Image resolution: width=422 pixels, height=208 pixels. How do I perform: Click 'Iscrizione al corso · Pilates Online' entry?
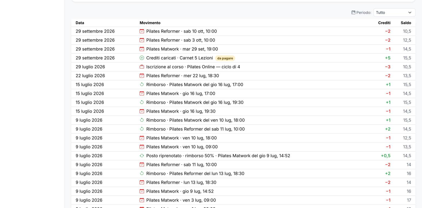193,67
